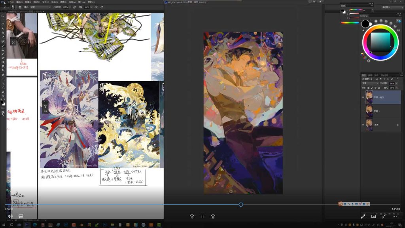Exit full screen in video player
The height and width of the screenshot is (228, 405).
pos(384,217)
